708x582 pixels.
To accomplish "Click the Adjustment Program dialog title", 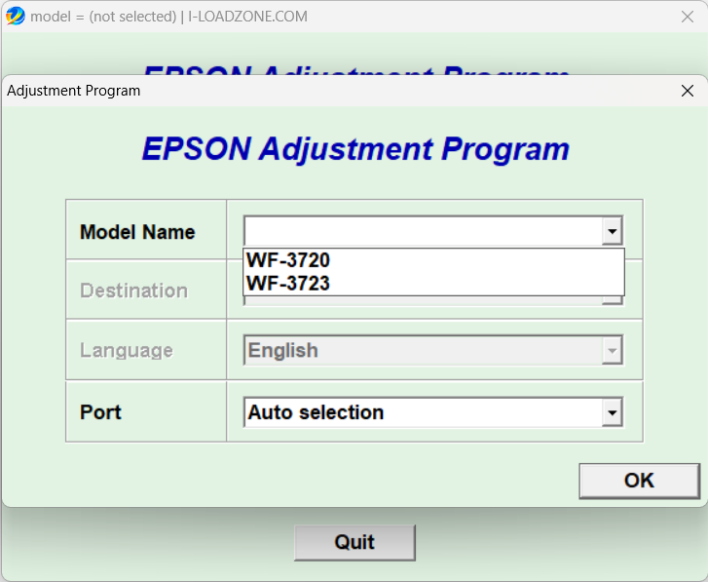I will [x=74, y=91].
